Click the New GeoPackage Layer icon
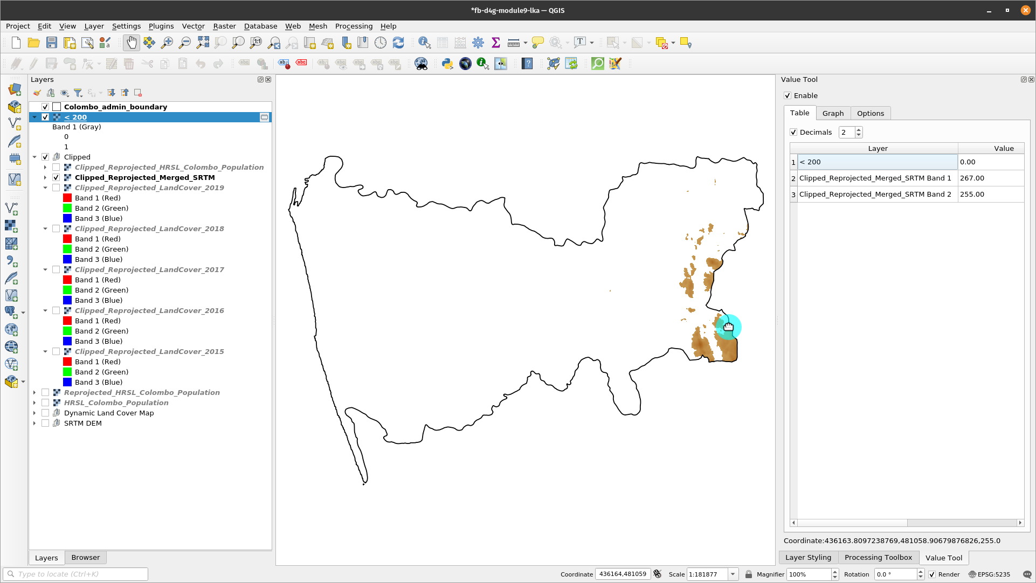The width and height of the screenshot is (1036, 583). point(15,107)
